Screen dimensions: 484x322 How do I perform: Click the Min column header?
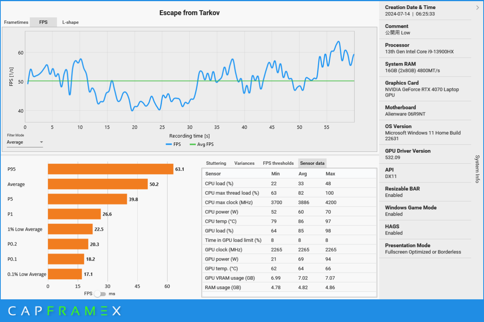(276, 174)
